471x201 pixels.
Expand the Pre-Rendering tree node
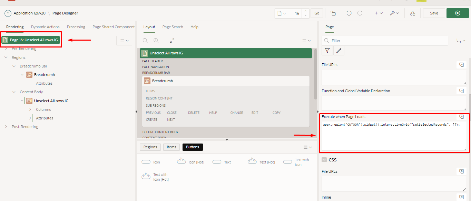click(6, 49)
